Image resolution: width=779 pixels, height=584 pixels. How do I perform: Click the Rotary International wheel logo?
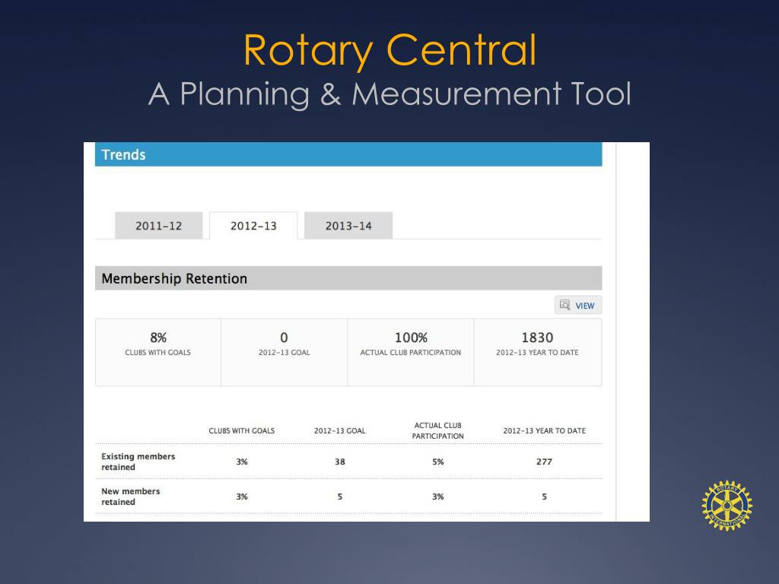pos(727,506)
